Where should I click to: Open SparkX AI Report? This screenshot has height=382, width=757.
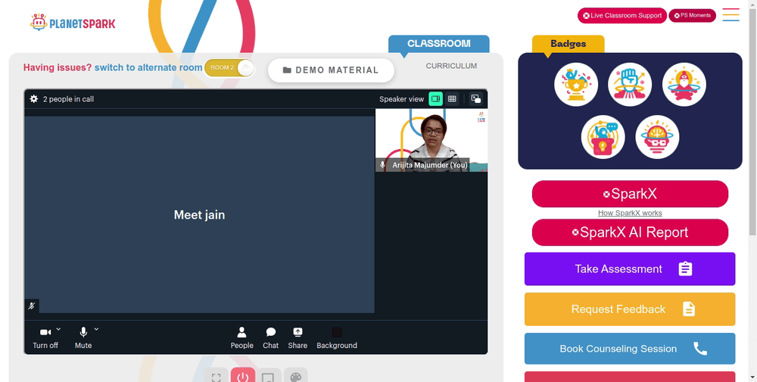pyautogui.click(x=630, y=232)
